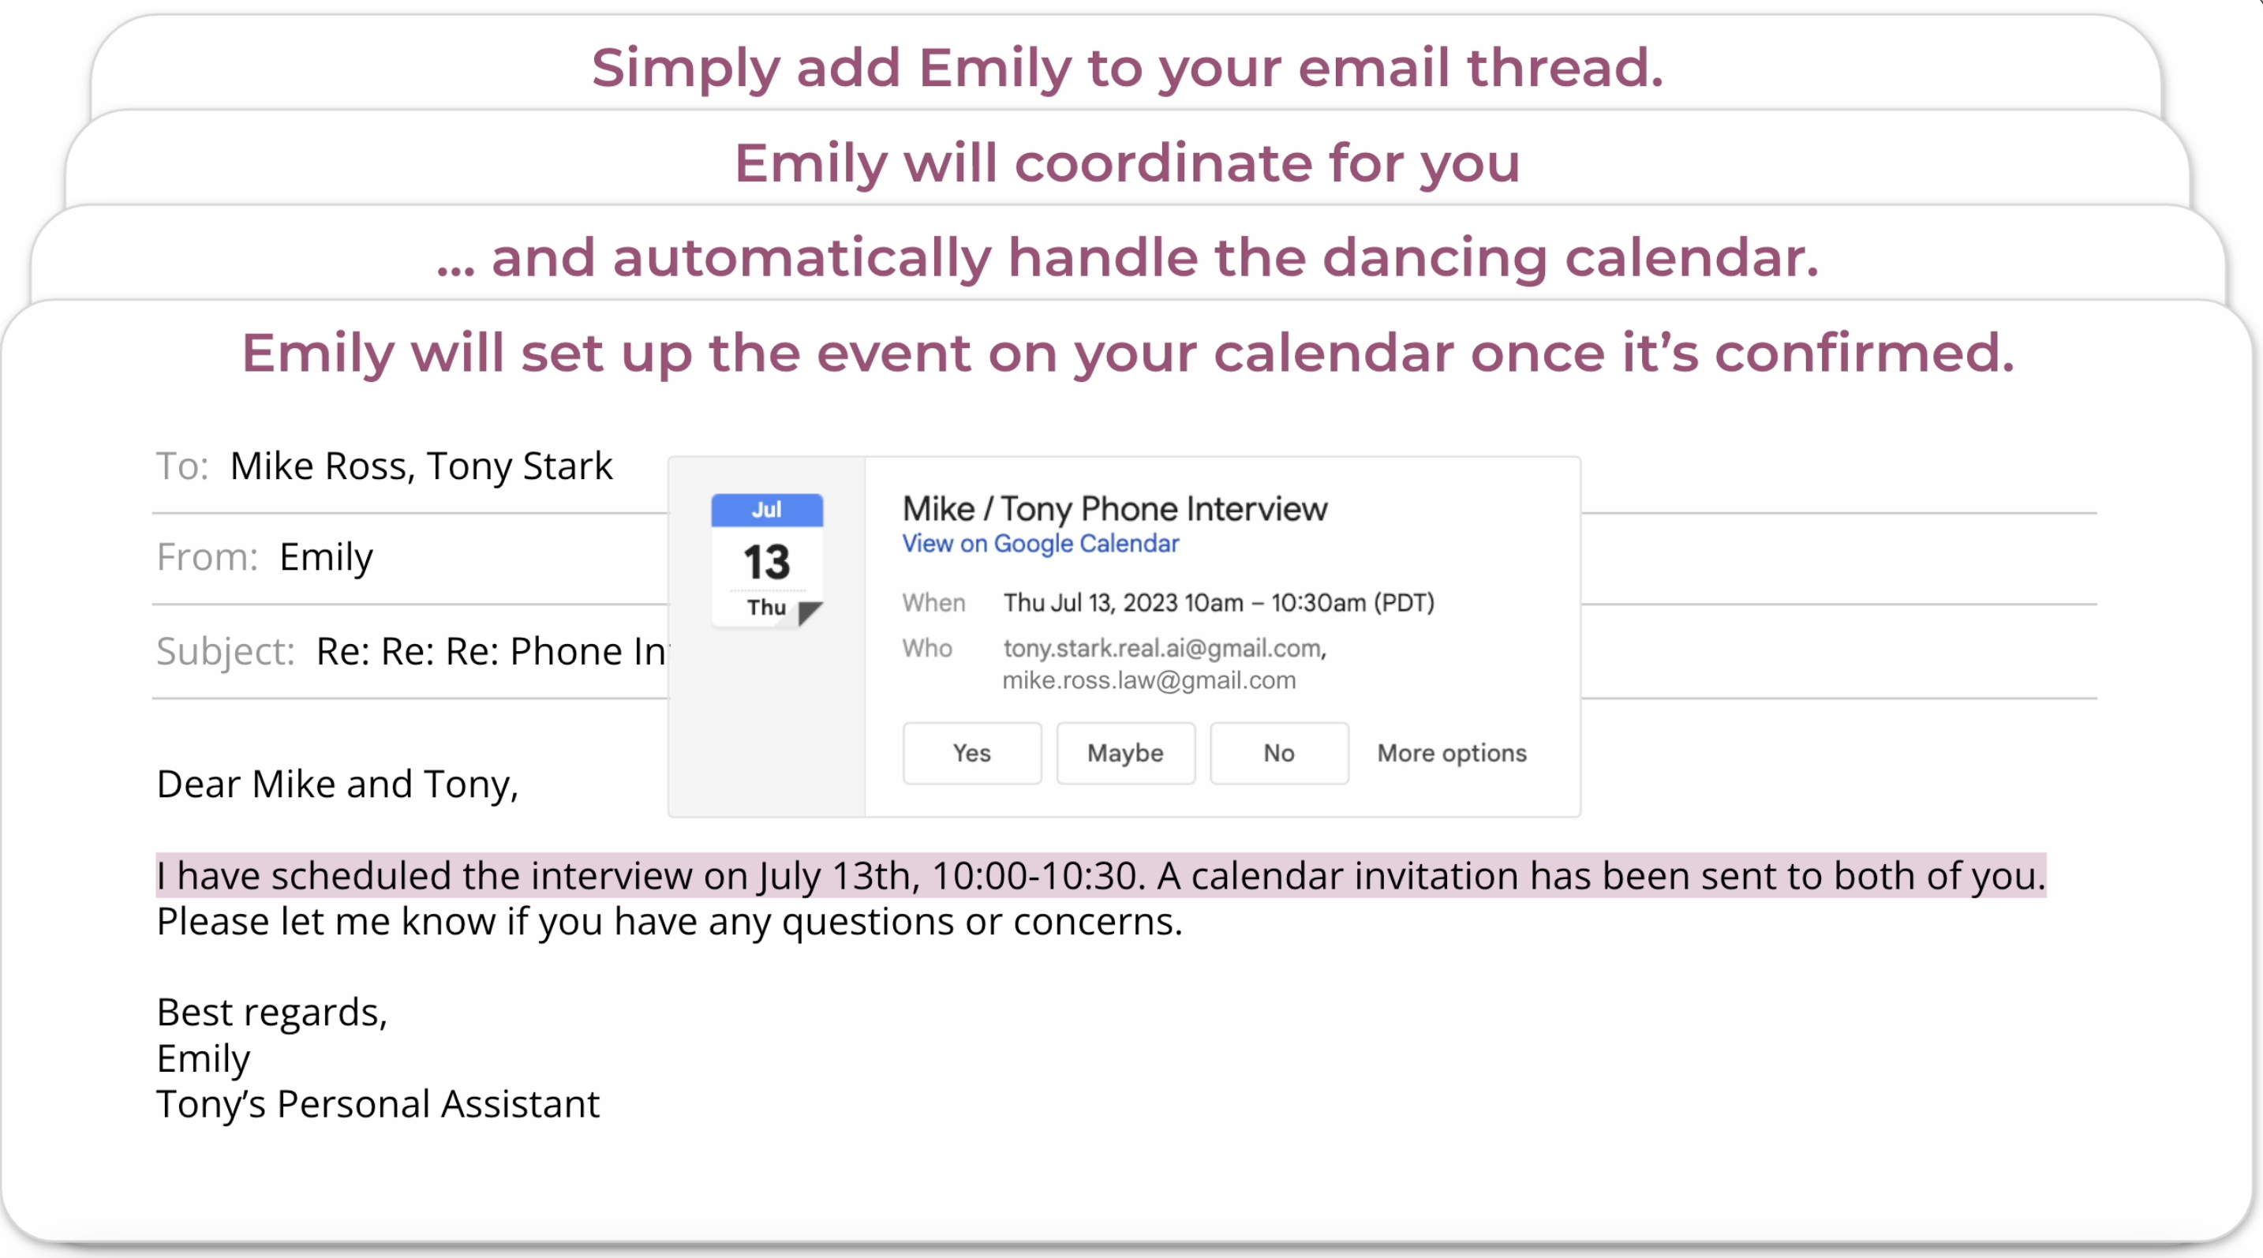Click the From field showing Emily
Screen dimensions: 2263x1258
(x=326, y=557)
